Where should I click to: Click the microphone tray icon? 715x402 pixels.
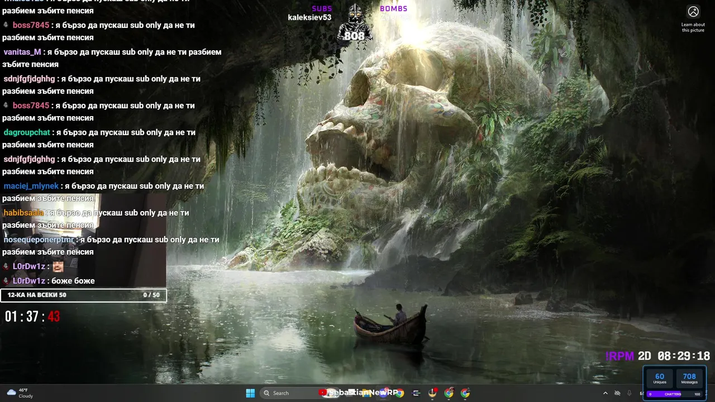pos(630,393)
